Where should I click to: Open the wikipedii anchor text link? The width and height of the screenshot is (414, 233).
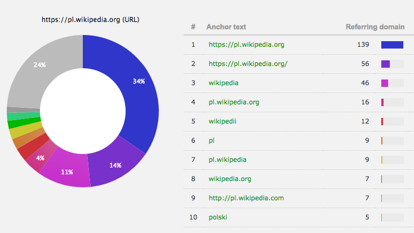pyautogui.click(x=224, y=121)
